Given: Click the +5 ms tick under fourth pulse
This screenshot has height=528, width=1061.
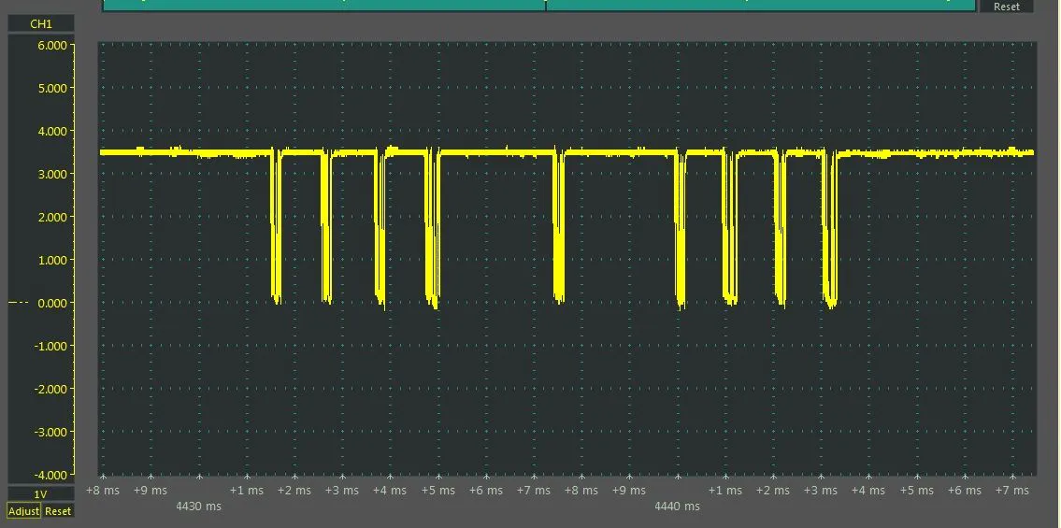Looking at the screenshot, I should (438, 490).
